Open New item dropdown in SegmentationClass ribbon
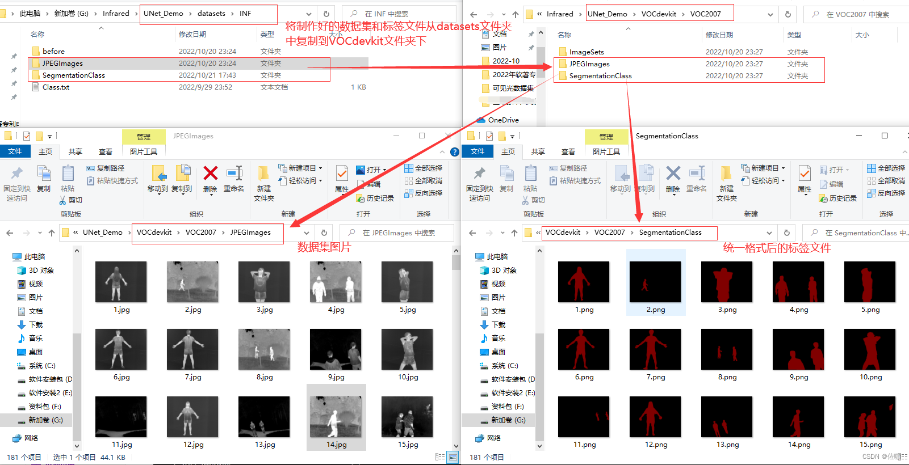This screenshot has width=909, height=465. point(763,168)
